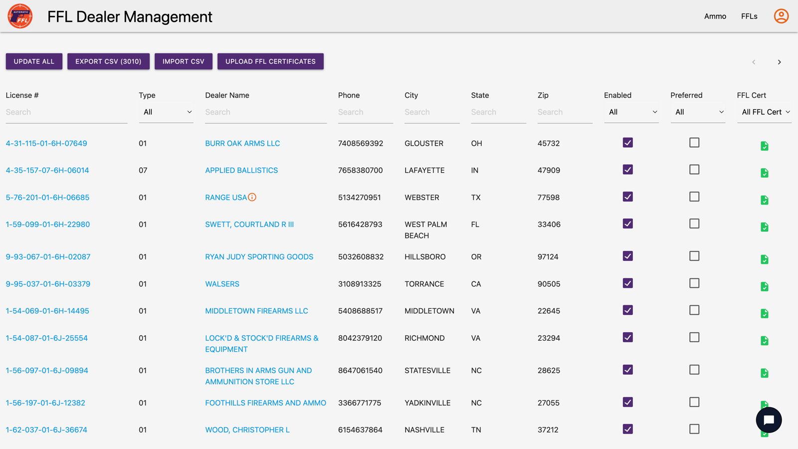Viewport: 798px width, 449px height.
Task: Focus the Dealer Name search field
Action: [x=266, y=112]
